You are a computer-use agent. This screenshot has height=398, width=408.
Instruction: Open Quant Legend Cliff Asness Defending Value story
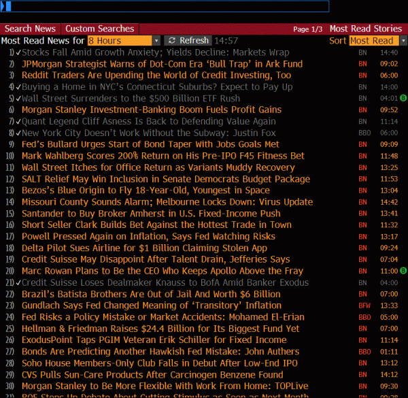coord(149,121)
